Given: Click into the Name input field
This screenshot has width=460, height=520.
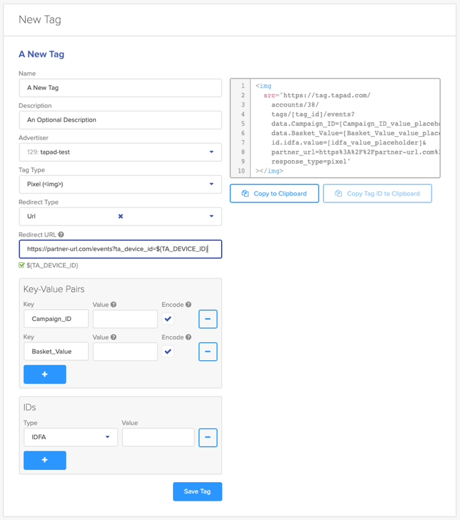Looking at the screenshot, I should (x=120, y=87).
